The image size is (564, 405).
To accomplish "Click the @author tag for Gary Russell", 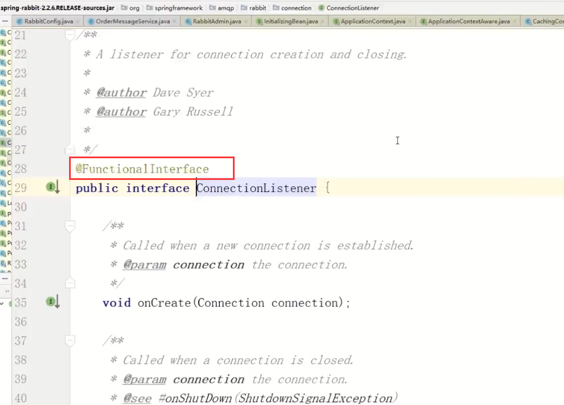I will 121,111.
